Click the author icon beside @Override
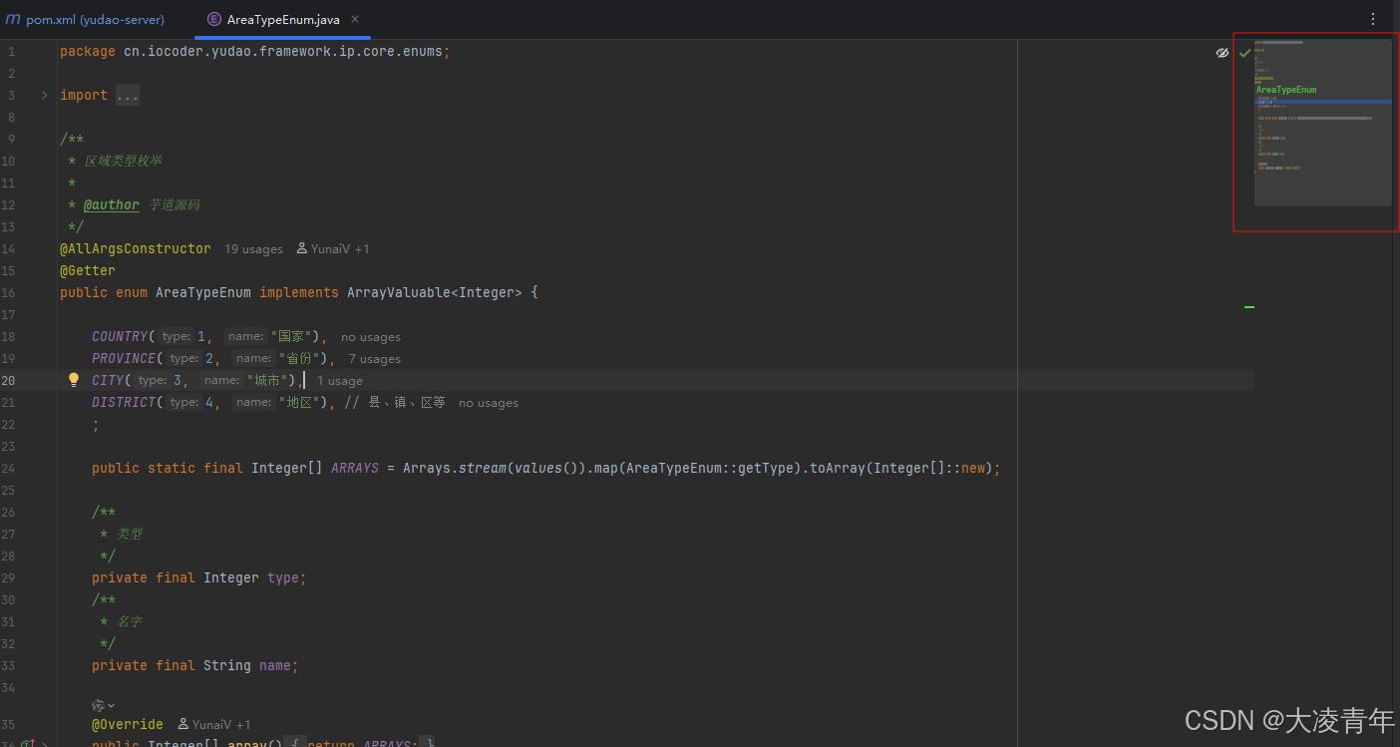The height and width of the screenshot is (747, 1400). click(x=181, y=724)
